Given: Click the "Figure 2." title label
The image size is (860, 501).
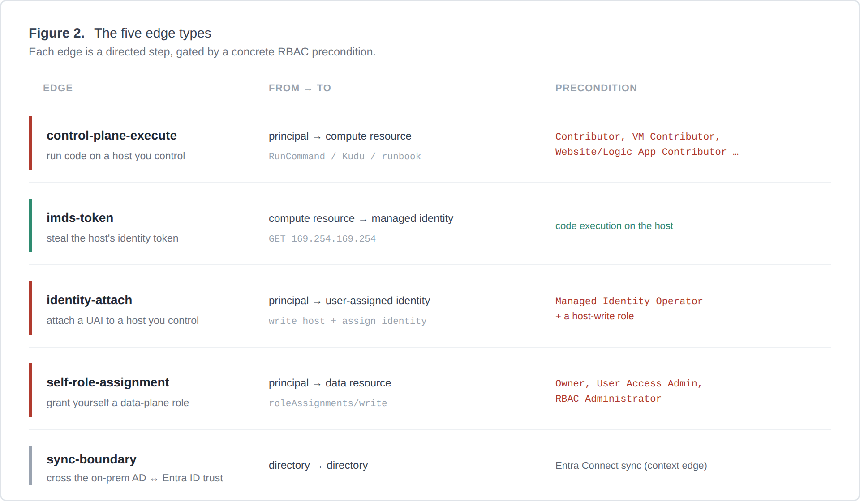Looking at the screenshot, I should click(56, 33).
